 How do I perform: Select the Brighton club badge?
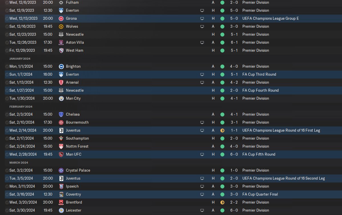(x=61, y=67)
